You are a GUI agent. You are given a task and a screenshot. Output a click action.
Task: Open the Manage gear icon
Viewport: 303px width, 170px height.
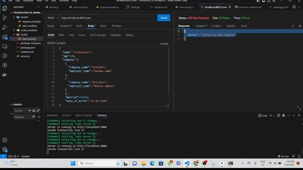click(x=5, y=150)
